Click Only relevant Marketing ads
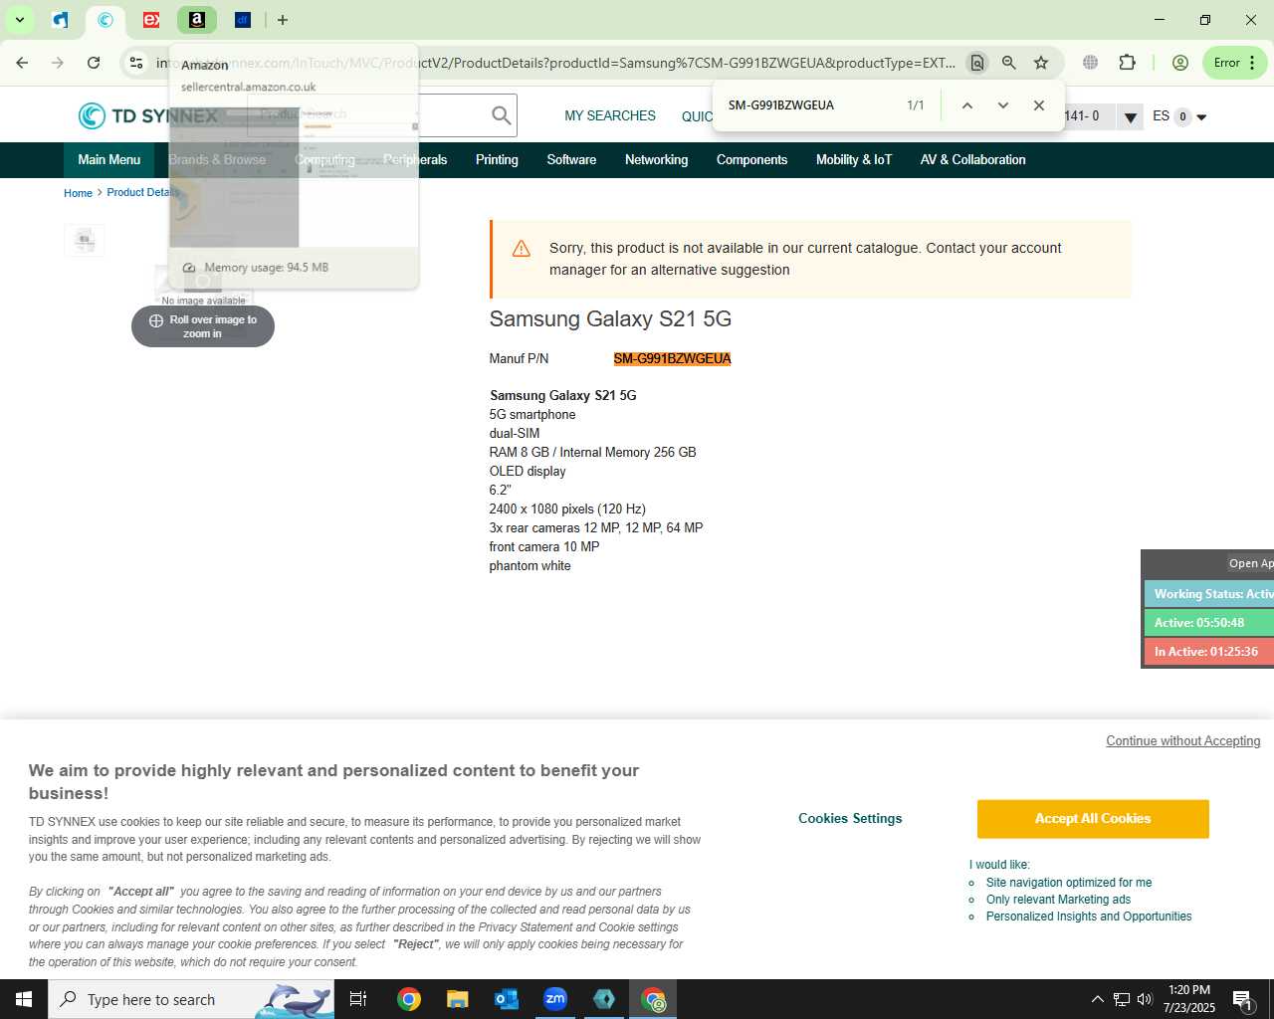This screenshot has width=1274, height=1019. click(1058, 900)
